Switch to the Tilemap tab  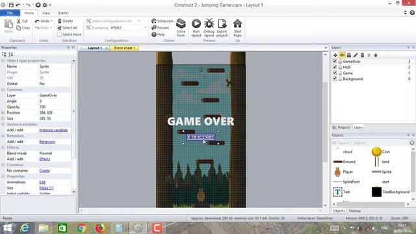pos(355,211)
